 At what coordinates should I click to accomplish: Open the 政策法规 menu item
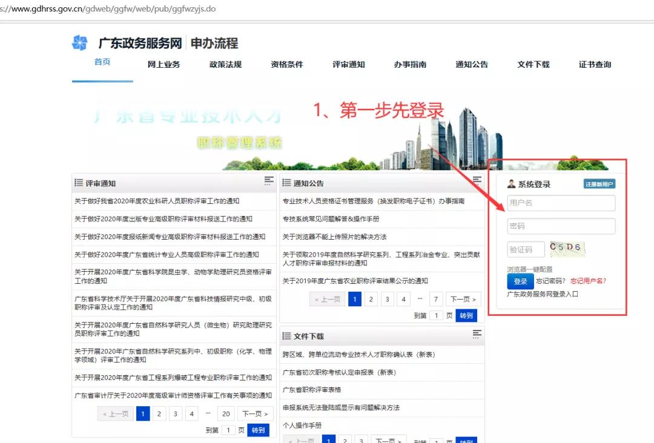coord(225,65)
